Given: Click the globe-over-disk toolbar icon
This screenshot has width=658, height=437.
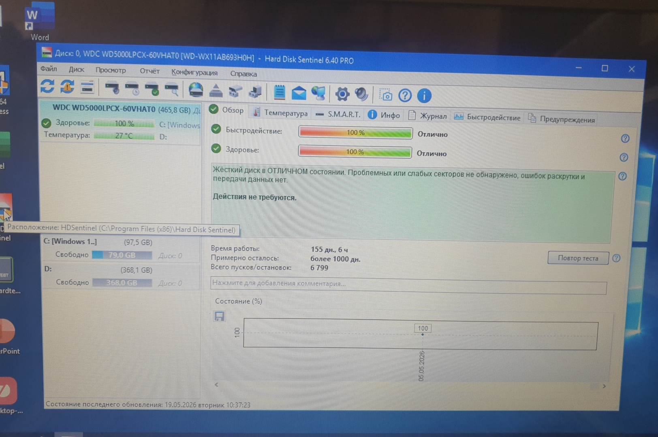Looking at the screenshot, I should coord(196,90).
